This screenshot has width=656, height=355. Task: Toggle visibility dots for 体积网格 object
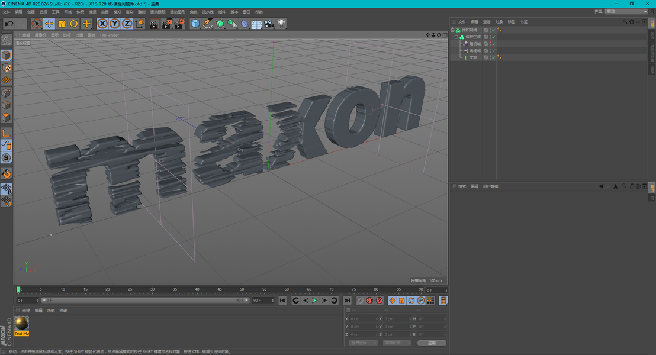point(490,30)
